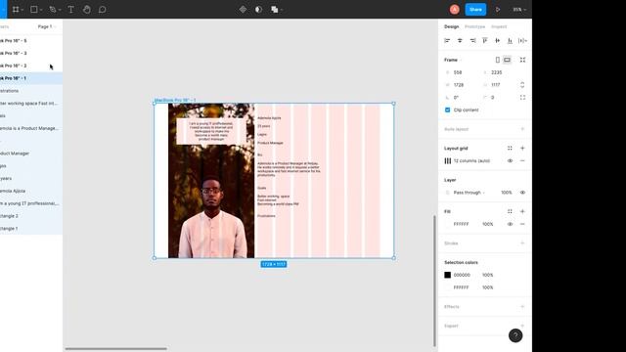Open the Help question mark button
626x352 pixels.
click(515, 335)
